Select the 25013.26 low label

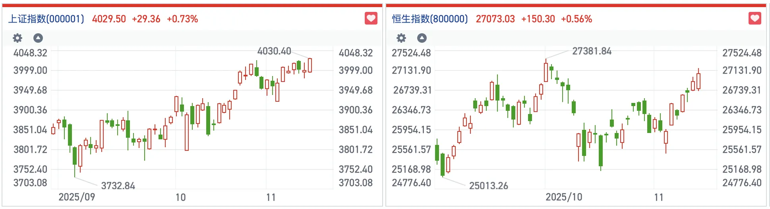pyautogui.click(x=488, y=186)
